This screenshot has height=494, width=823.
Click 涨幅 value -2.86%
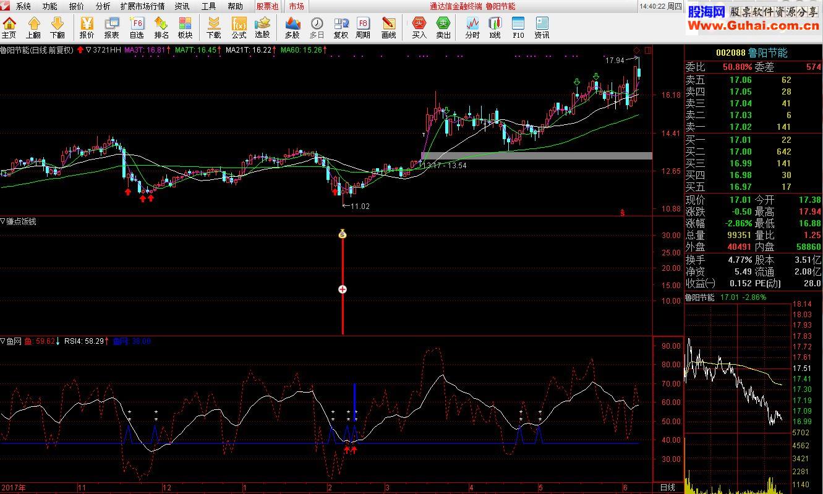click(x=738, y=223)
